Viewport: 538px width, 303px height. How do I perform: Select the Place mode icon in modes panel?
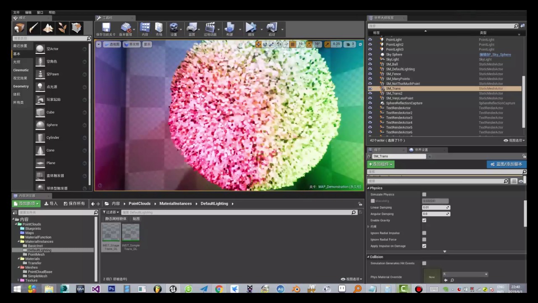point(19,28)
